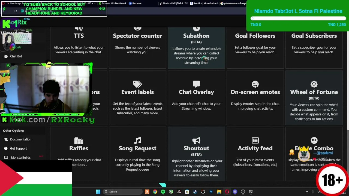Click the Activity feed list icon
Screen dimensions: 349x196
tap(255, 140)
